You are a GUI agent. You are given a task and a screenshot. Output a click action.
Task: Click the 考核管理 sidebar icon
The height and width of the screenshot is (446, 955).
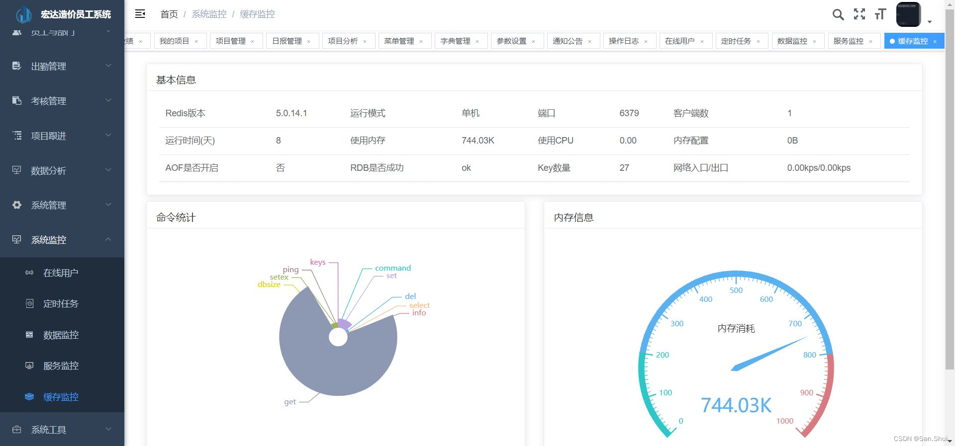(x=17, y=100)
